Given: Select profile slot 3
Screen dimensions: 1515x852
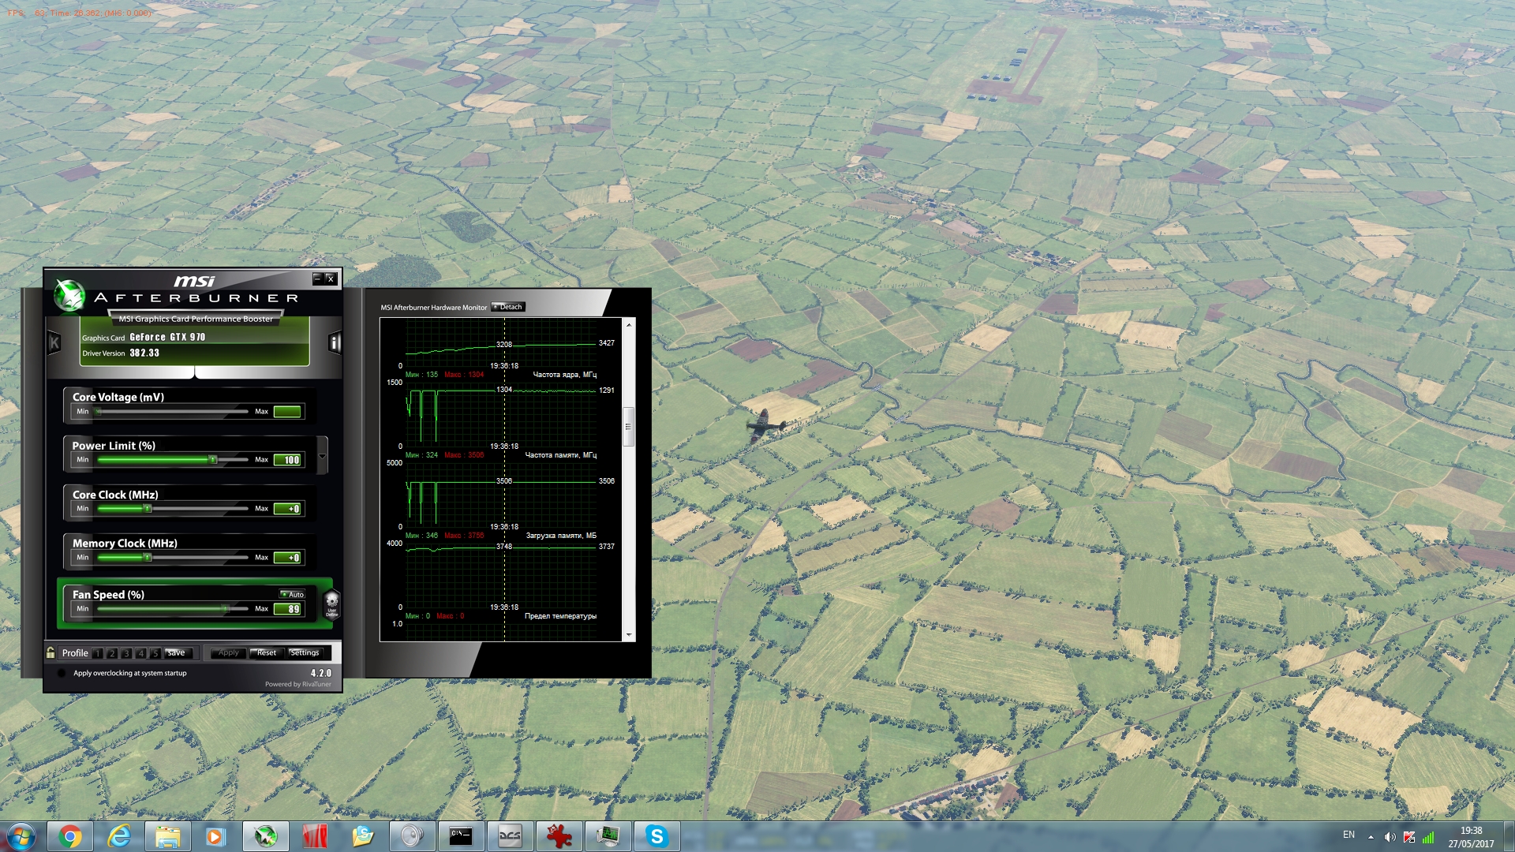Looking at the screenshot, I should tap(126, 653).
